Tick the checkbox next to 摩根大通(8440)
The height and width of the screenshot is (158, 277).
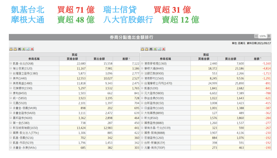tap(142, 68)
